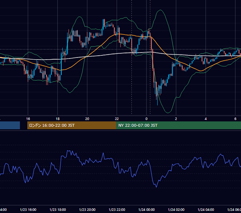Click the 22 hour label on the chart axis
Viewport: 241px width, 213px height.
coord(117,119)
